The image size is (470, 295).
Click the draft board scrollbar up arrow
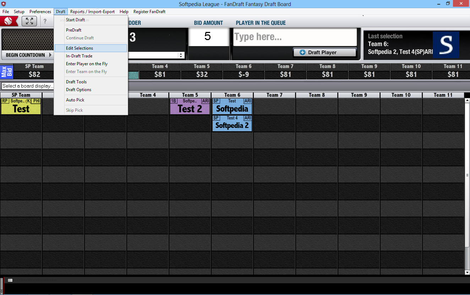click(467, 100)
